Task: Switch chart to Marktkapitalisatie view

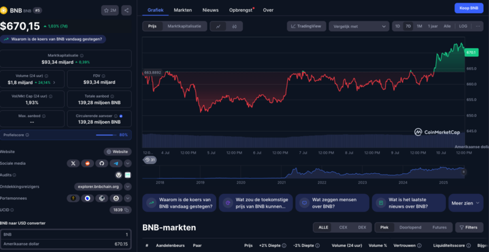Action: tap(184, 26)
